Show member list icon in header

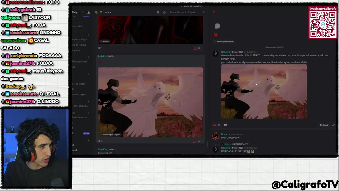164,12
